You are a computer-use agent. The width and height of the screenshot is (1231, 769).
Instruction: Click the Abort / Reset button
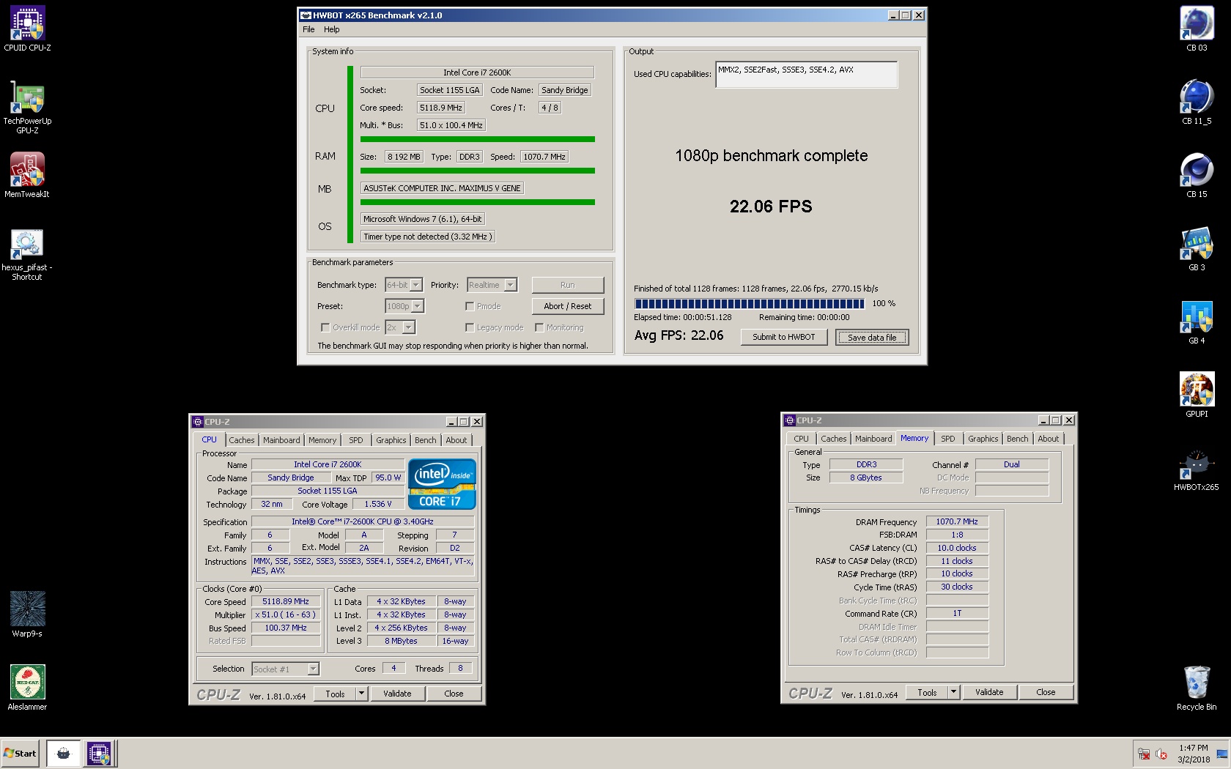point(568,306)
